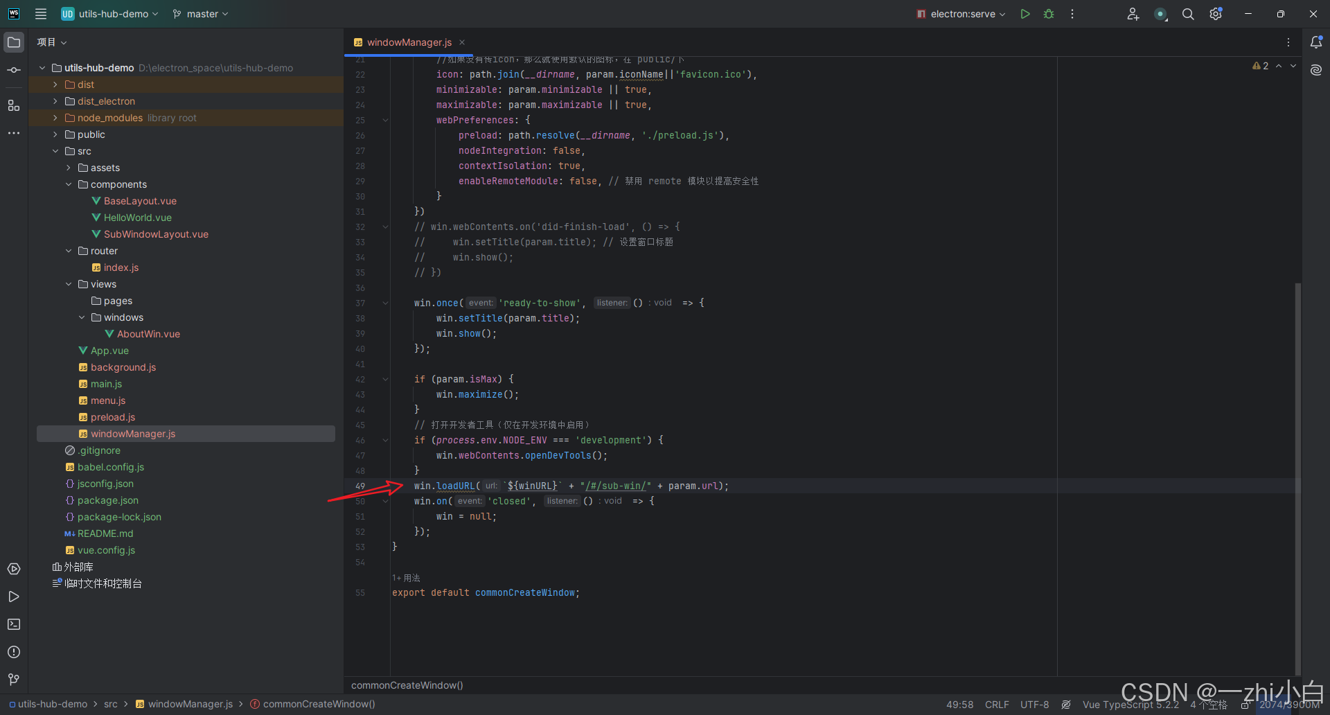Open IDE settings gear

coord(1216,14)
